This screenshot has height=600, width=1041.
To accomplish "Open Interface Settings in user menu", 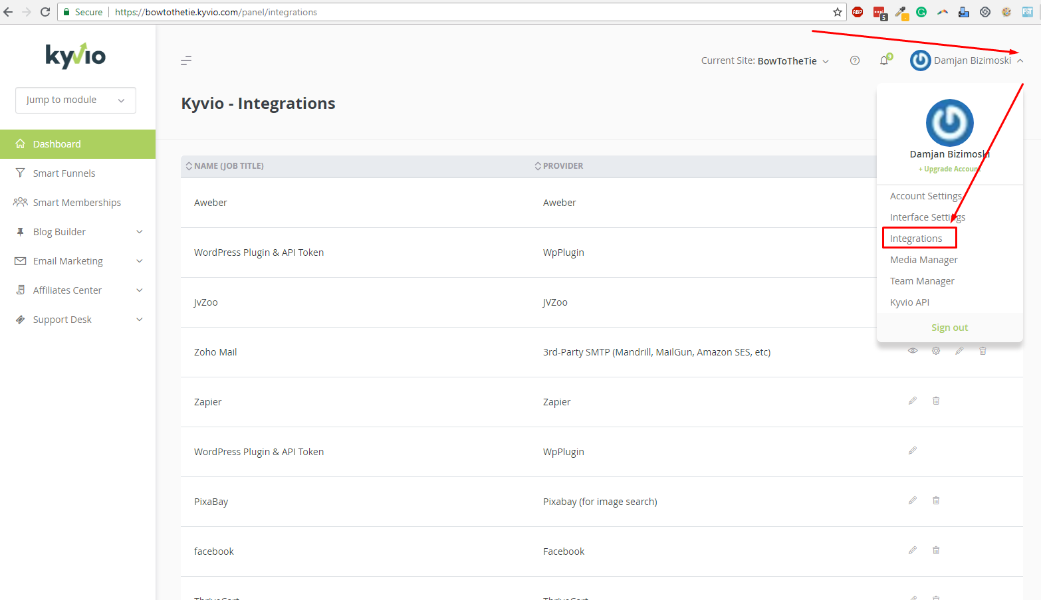I will pyautogui.click(x=927, y=217).
